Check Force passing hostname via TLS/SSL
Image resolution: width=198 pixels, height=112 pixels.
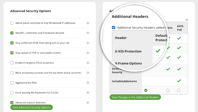[x=12, y=93]
